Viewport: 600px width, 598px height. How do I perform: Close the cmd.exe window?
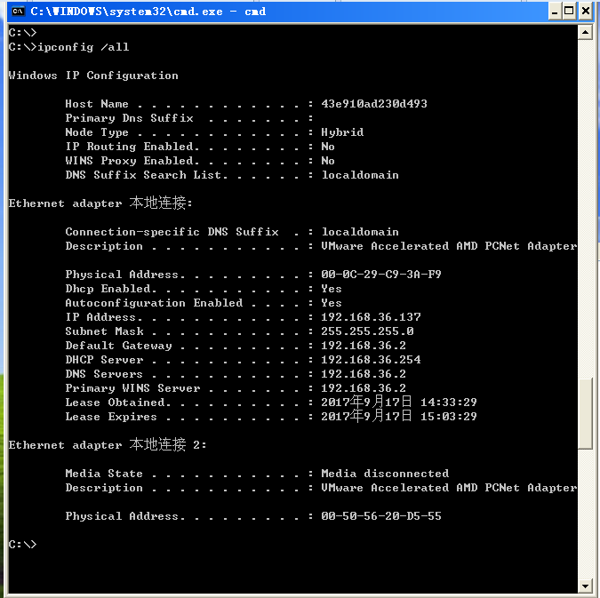pyautogui.click(x=586, y=12)
